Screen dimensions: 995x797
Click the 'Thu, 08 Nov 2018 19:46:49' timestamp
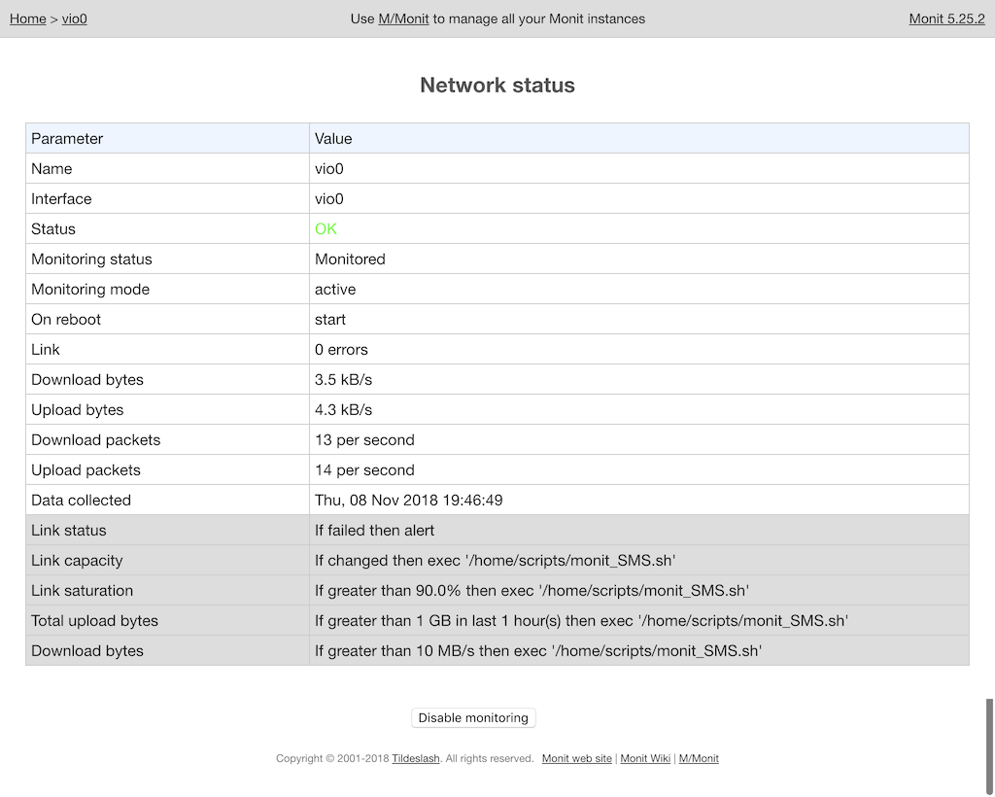click(409, 500)
